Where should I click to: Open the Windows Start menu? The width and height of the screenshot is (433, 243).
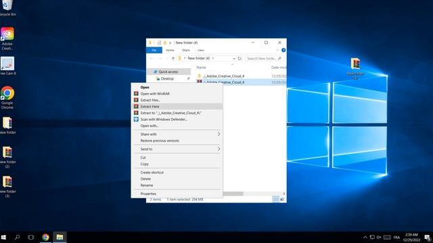click(x=3, y=237)
